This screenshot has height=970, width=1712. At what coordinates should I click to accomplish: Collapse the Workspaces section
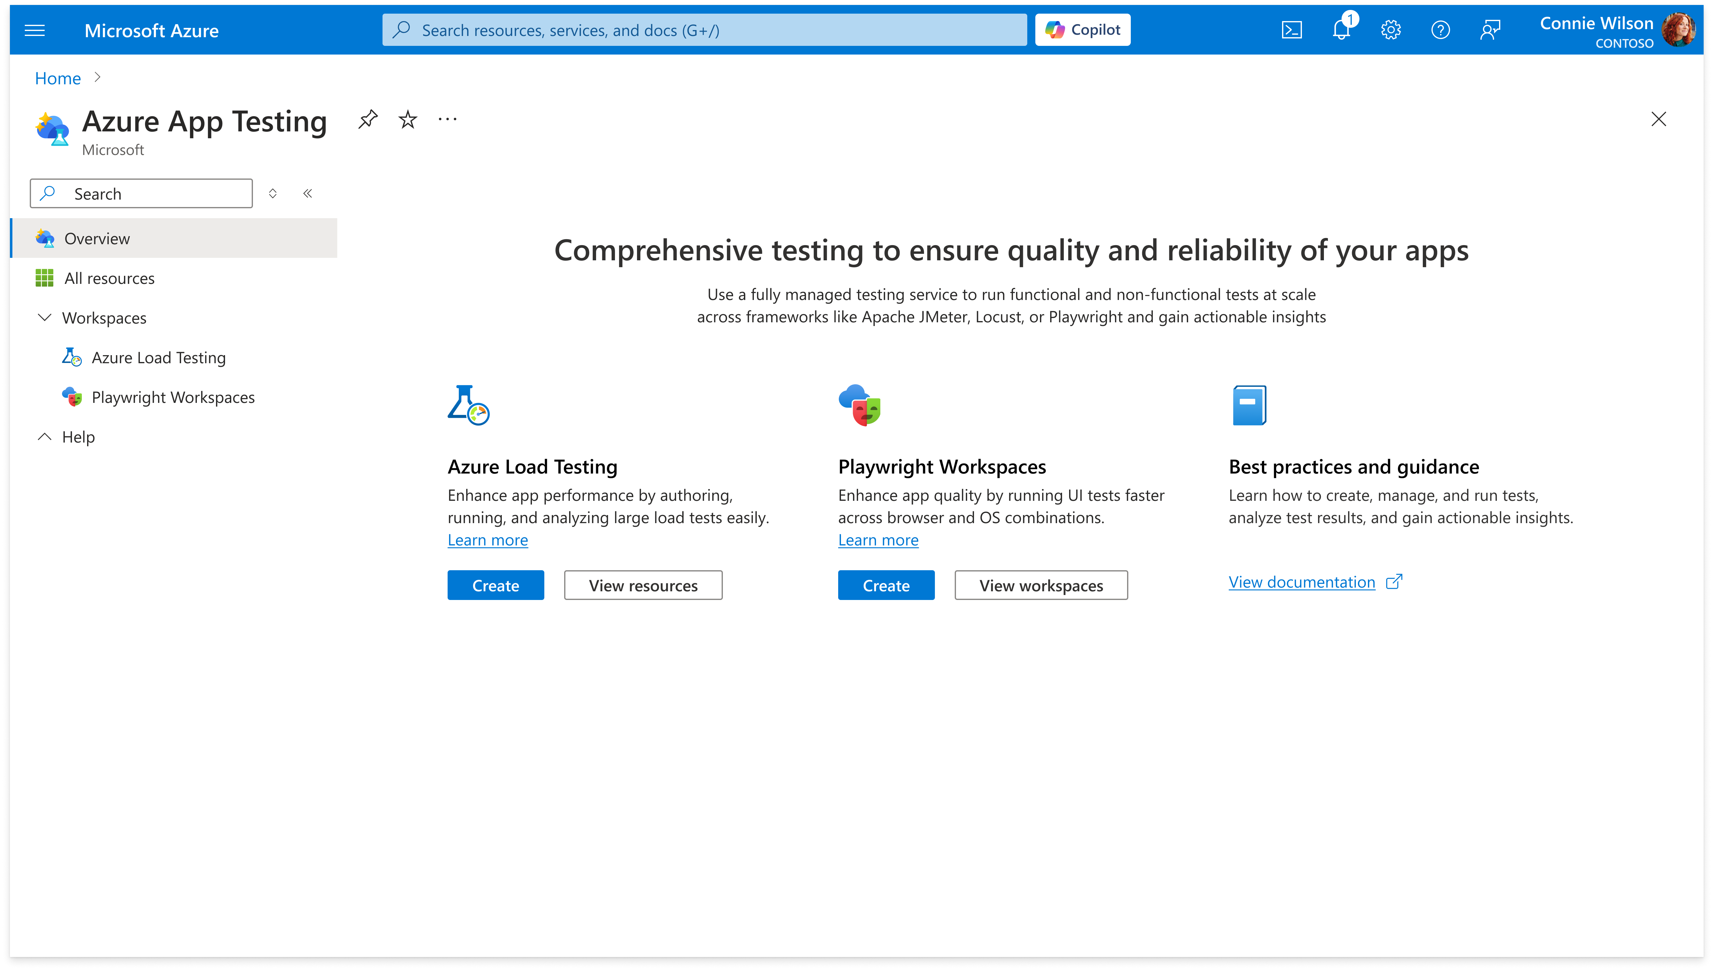[44, 318]
